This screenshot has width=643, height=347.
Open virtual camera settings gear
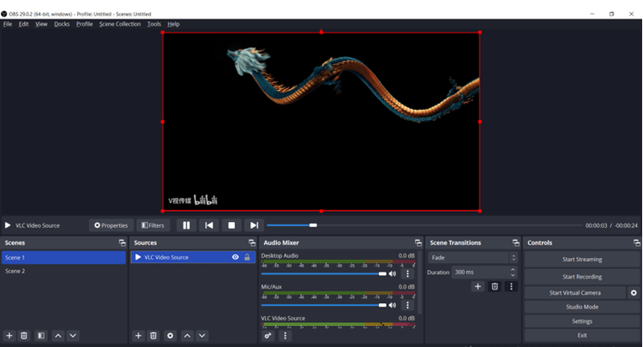click(x=634, y=293)
